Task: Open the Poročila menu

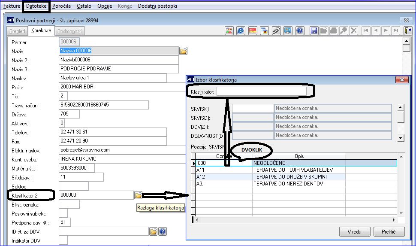Action: (x=61, y=6)
